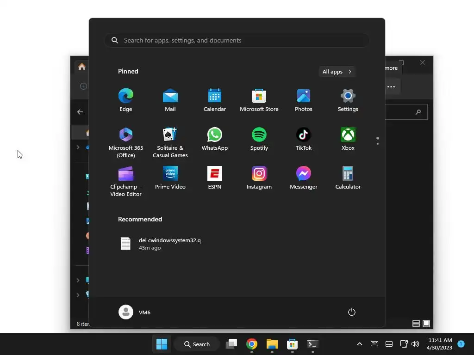The height and width of the screenshot is (355, 474).
Task: Open the notification badge in the taskbar
Action: point(461,343)
